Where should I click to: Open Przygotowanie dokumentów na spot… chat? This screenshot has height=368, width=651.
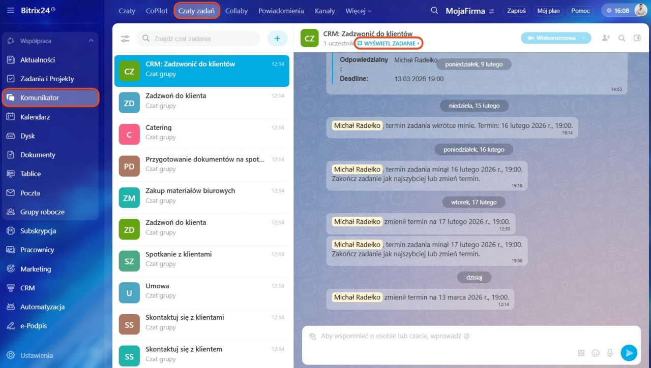pyautogui.click(x=202, y=166)
